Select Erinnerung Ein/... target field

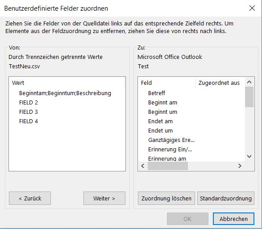[x=170, y=149]
